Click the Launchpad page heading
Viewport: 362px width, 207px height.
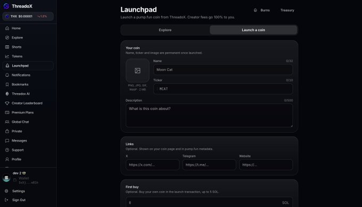coord(138,10)
